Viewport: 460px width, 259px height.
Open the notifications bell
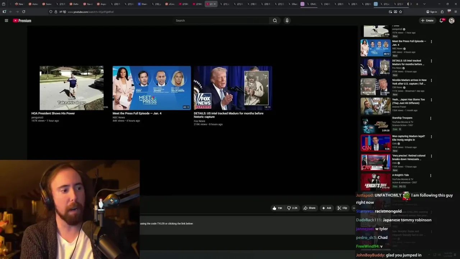pos(442,21)
